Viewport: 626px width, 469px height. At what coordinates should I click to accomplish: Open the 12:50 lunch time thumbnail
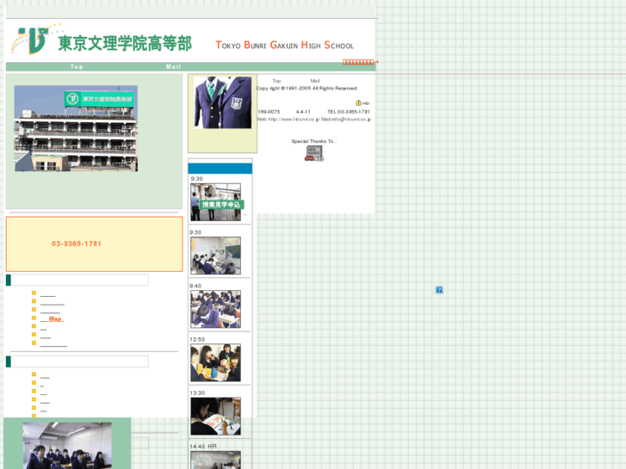[x=215, y=362]
